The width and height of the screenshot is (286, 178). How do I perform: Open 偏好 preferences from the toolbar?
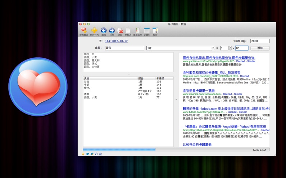point(155,31)
